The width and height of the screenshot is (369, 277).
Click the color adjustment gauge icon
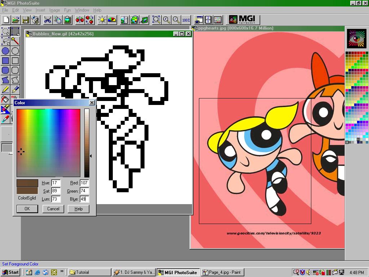[x=112, y=20]
